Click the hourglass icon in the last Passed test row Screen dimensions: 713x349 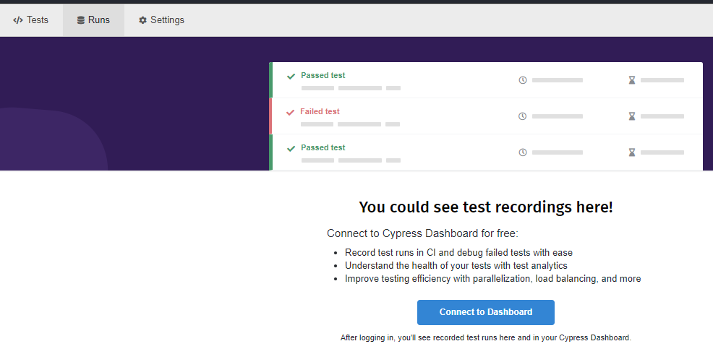(x=631, y=152)
